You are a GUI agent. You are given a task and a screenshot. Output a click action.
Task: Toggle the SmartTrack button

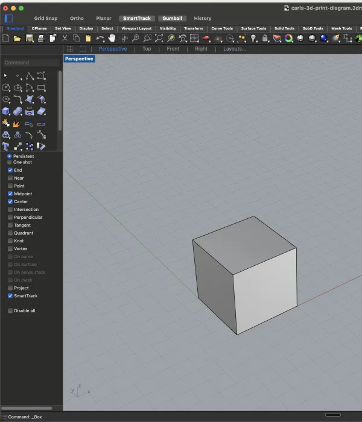(x=137, y=18)
